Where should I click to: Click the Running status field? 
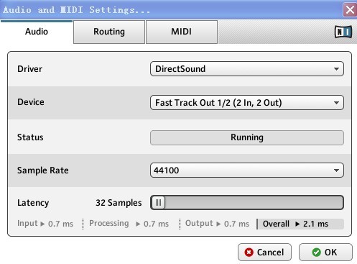pyautogui.click(x=247, y=137)
